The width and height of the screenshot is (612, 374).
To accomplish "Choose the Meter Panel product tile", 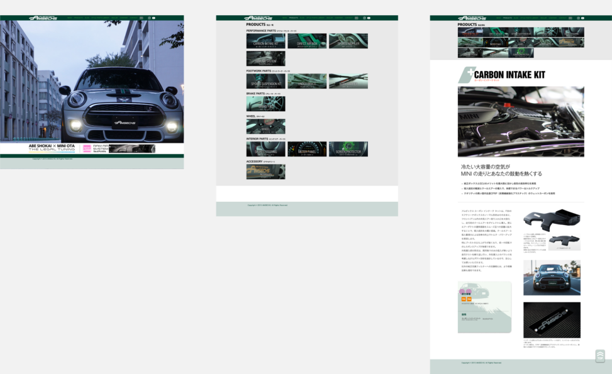I will [307, 150].
